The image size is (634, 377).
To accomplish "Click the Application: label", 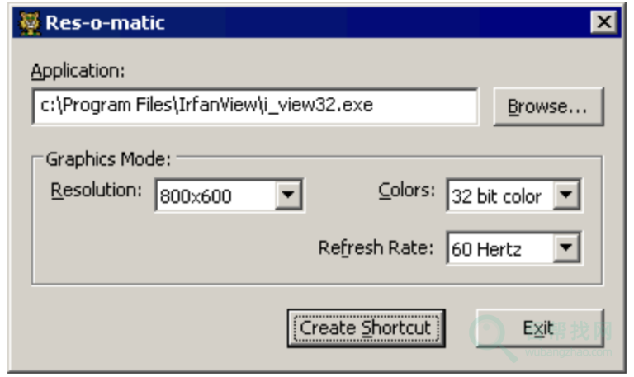I will click(x=77, y=70).
